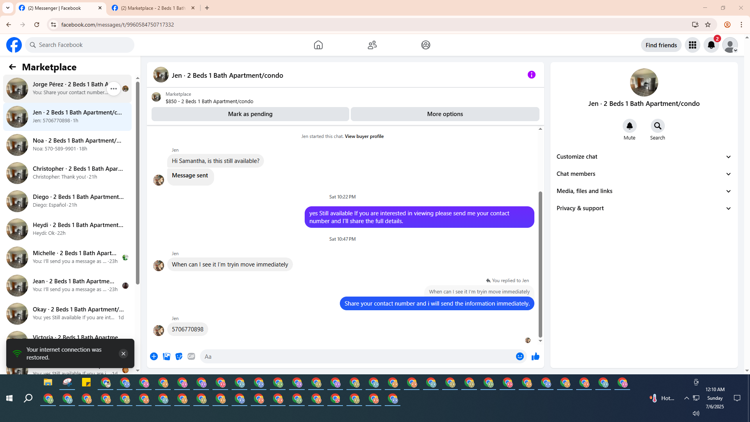This screenshot has height=422, width=750.
Task: Click the Facebook logo icon
Action: coord(14,45)
